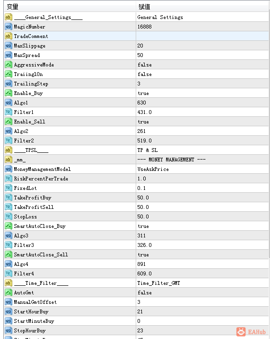This screenshot has width=270, height=339.
Task: Select the Algo2 value 261
Action: 141,131
